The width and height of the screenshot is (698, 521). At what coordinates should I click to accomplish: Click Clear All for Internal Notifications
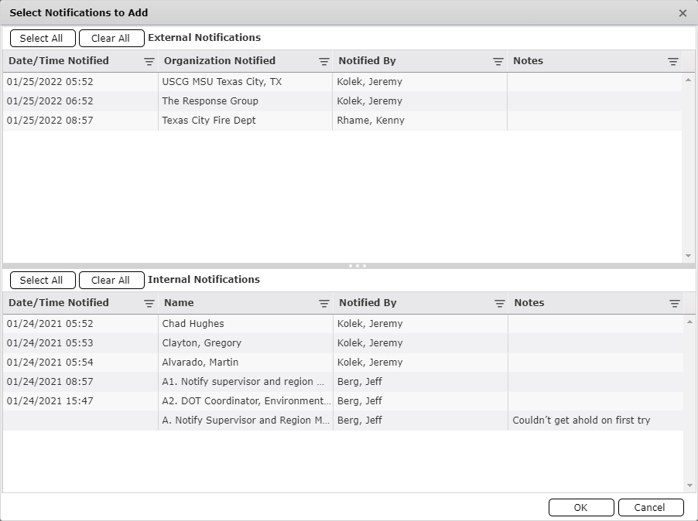[x=111, y=280]
